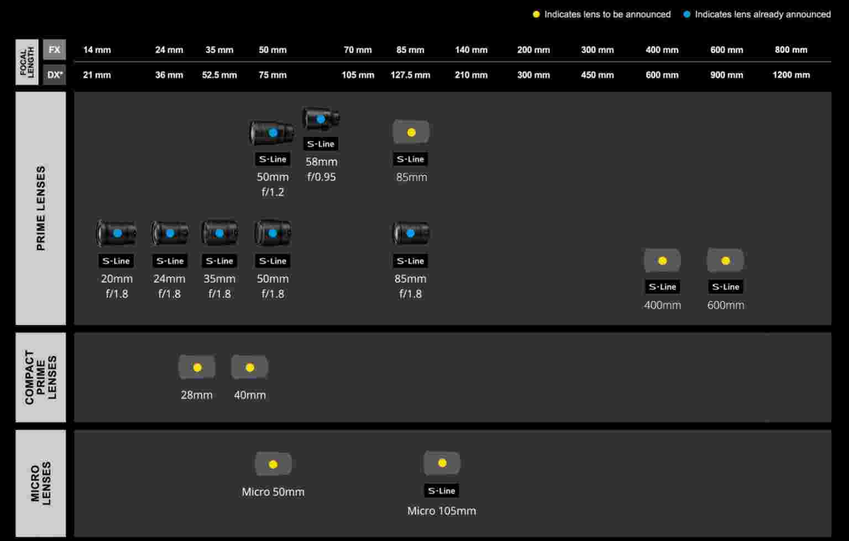This screenshot has height=541, width=849.
Task: Click the 50mm f/1.2 lens image
Action: pos(272,133)
